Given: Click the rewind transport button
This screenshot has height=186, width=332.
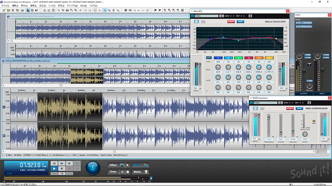Looking at the screenshot, I should tap(62, 163).
